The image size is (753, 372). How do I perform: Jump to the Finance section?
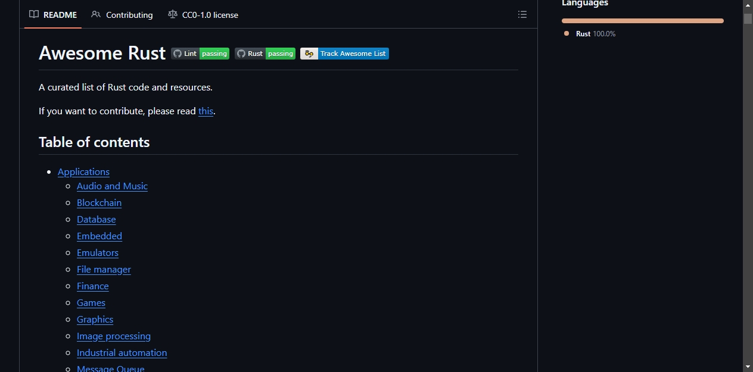(x=93, y=286)
